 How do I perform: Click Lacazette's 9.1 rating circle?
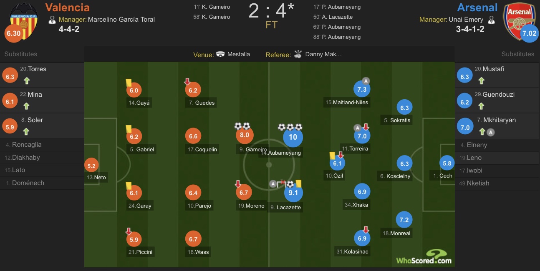pos(294,193)
